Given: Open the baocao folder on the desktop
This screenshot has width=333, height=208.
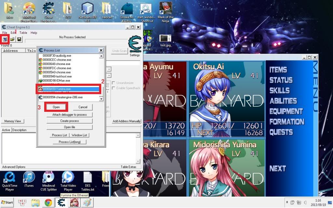Looking at the screenshot, I should tap(107, 11).
